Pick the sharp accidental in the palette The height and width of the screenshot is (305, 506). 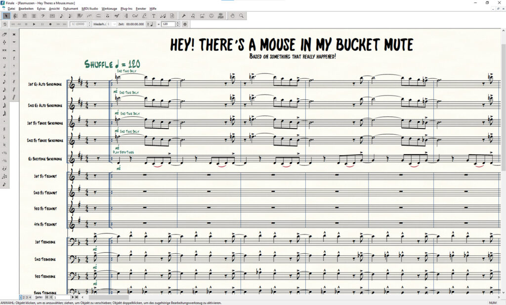pyautogui.click(x=4, y=129)
